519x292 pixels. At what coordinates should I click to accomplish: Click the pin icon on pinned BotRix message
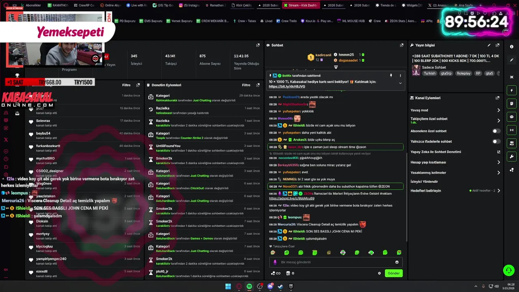(391, 76)
